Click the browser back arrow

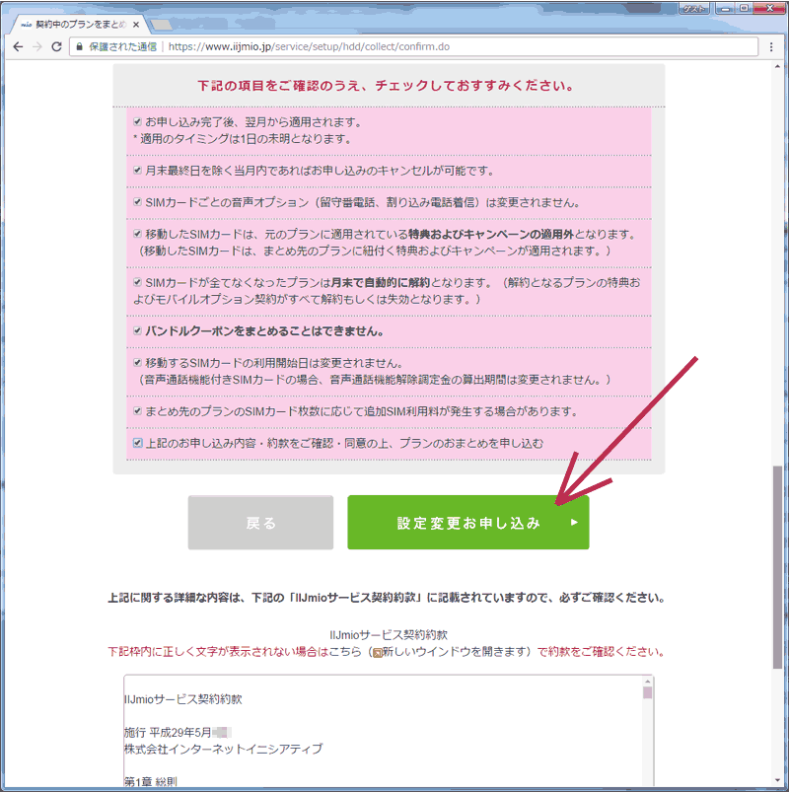[18, 45]
